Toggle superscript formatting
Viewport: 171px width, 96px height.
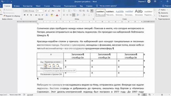[42, 15]
